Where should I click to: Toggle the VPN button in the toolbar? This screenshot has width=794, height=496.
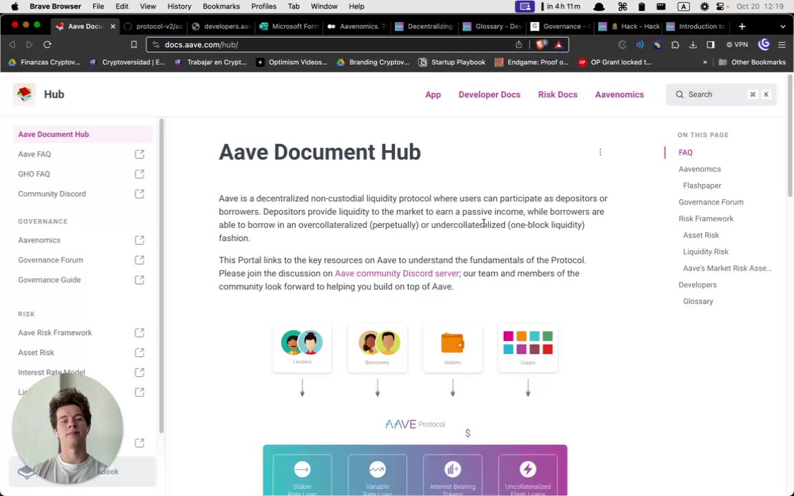737,45
